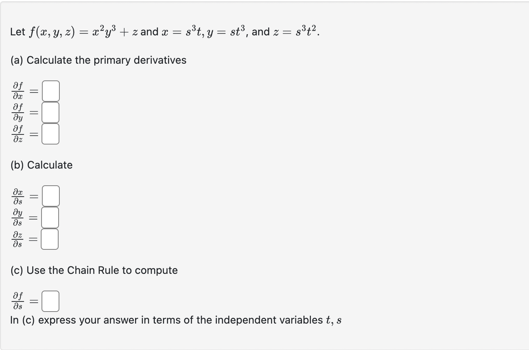529x350 pixels.
Task: Click the instruction about independent variables t, s
Action: (x=175, y=320)
